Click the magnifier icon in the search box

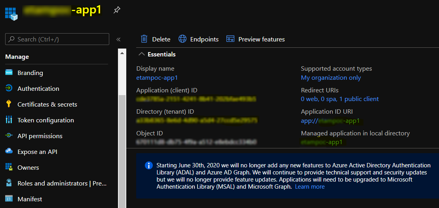(11, 39)
